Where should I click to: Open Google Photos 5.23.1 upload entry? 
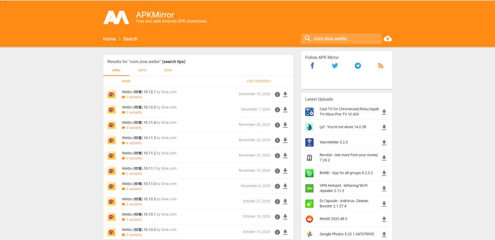point(346,235)
